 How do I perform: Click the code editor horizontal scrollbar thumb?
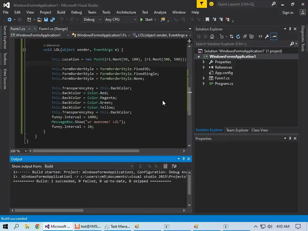tap(86, 151)
